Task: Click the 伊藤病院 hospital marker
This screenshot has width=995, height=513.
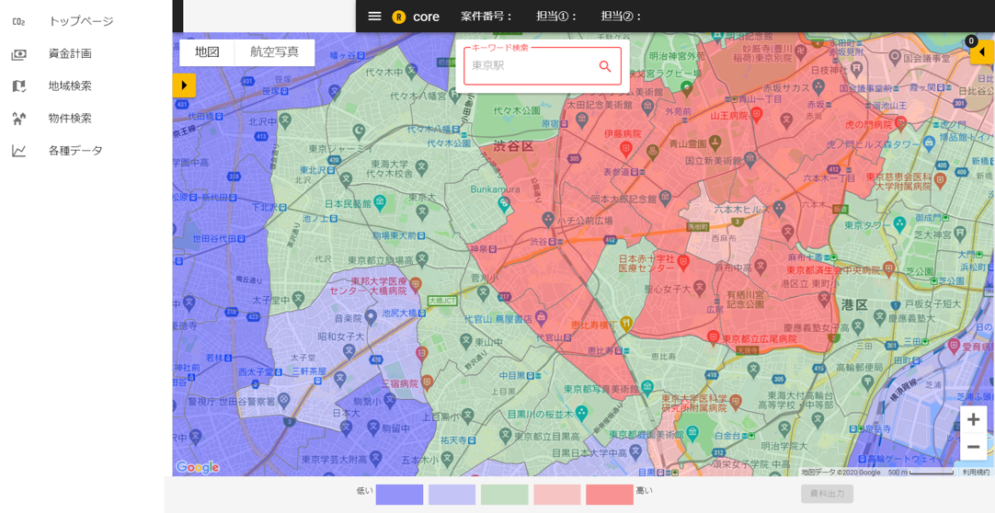Action: click(x=625, y=148)
